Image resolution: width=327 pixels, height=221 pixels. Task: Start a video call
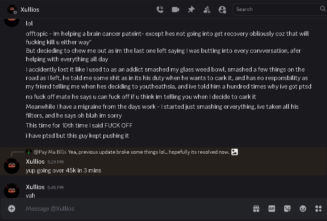[176, 10]
